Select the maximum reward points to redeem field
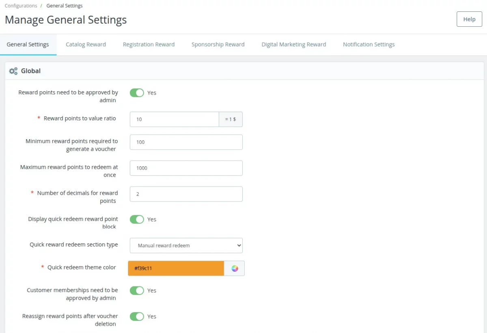Viewport: 487px width, 333px height. (x=185, y=168)
